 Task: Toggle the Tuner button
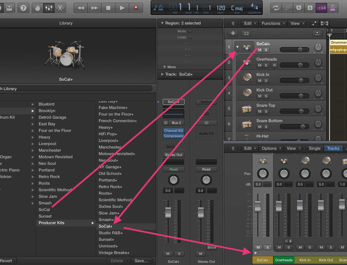click(287, 8)
